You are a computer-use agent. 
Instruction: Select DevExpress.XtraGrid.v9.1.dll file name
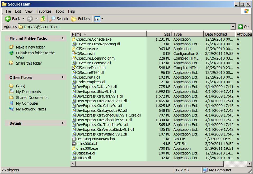(x=99, y=106)
